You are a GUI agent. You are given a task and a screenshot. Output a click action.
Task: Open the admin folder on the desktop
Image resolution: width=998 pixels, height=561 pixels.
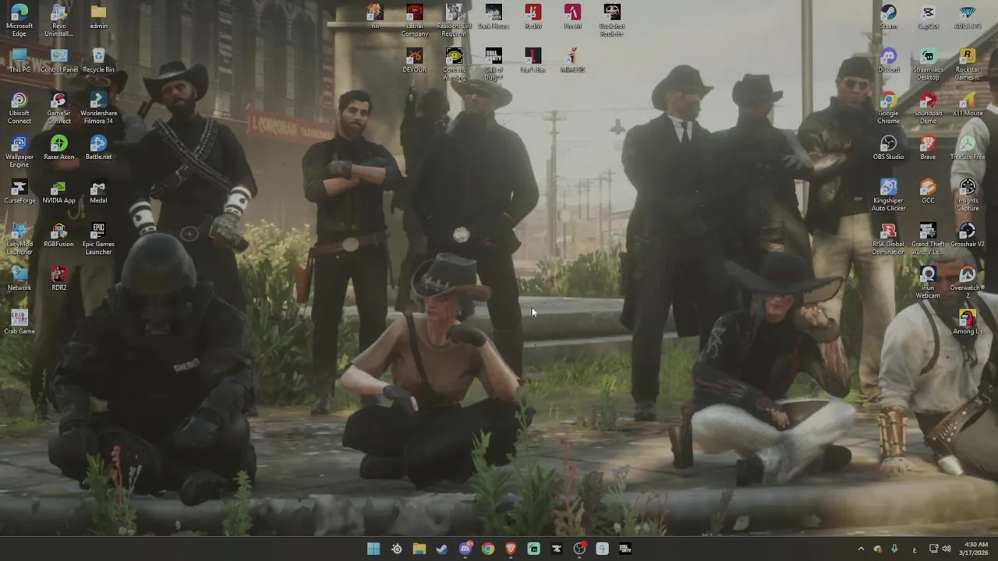(x=98, y=17)
